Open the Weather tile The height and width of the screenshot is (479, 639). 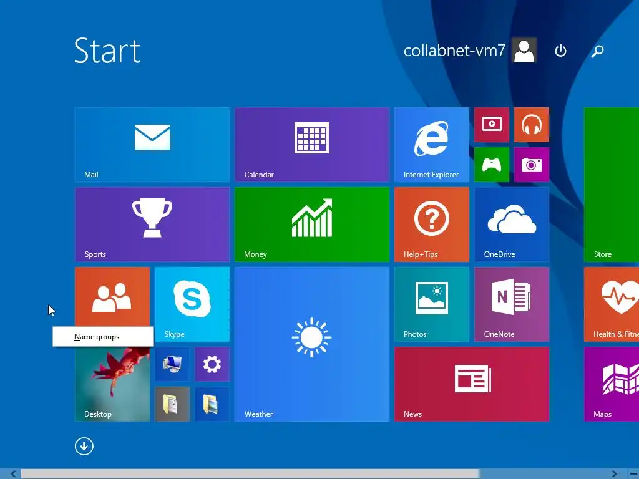pyautogui.click(x=312, y=344)
